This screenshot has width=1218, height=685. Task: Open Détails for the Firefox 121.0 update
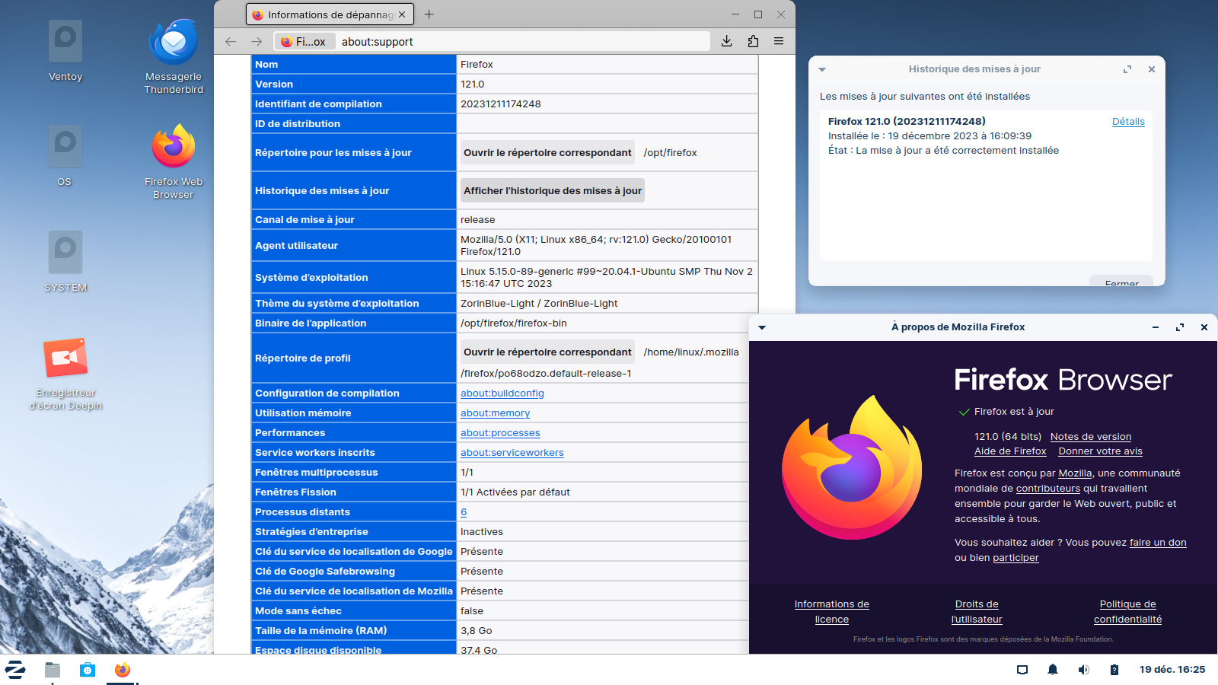point(1128,122)
